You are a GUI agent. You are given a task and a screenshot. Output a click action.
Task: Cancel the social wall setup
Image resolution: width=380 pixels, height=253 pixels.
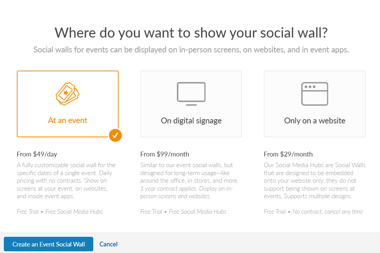108,244
